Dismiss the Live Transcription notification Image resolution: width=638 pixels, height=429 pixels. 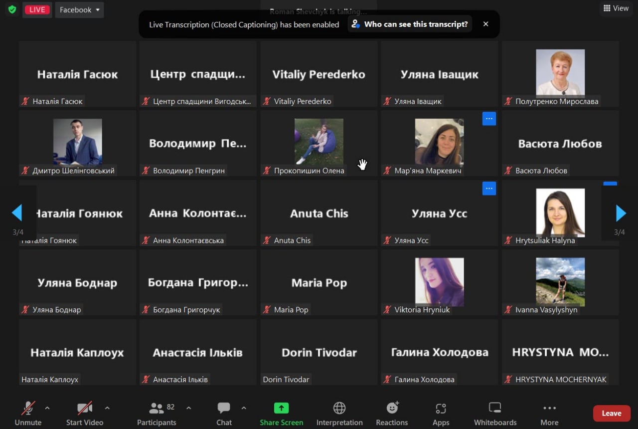click(x=485, y=24)
